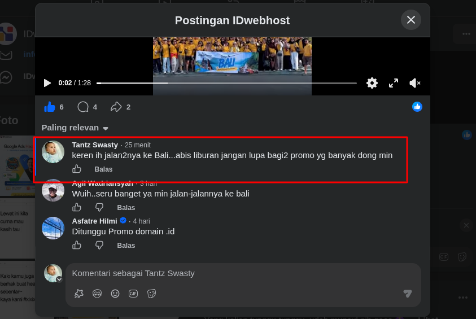Click background GIF icon on right
Viewport: 476px width, 319px height.
coord(443,257)
